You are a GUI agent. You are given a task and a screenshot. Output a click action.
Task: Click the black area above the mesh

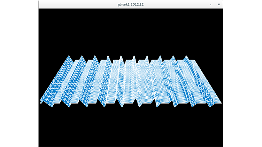pyautogui.click(x=131, y=31)
